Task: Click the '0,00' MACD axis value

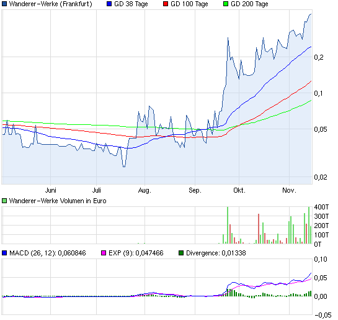Action: coord(321,296)
